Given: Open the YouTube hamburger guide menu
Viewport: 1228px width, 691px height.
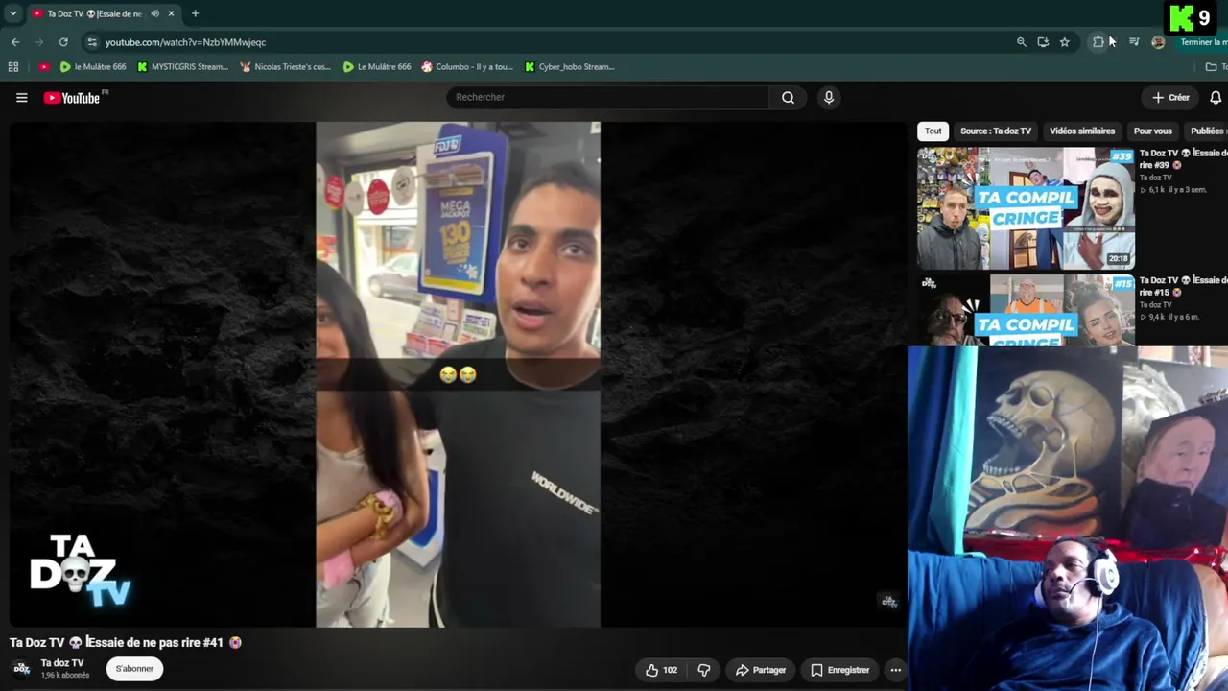Looking at the screenshot, I should pyautogui.click(x=22, y=97).
